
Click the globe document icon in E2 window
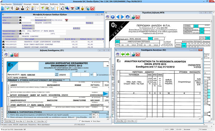click(x=133, y=54)
